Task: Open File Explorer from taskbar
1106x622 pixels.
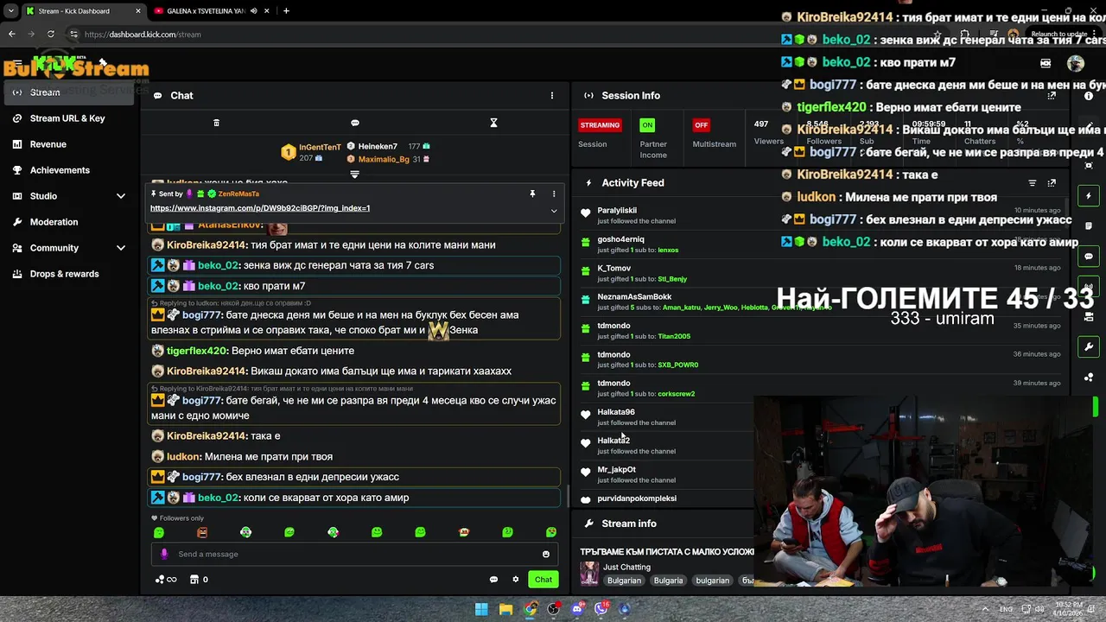Action: coord(506,609)
